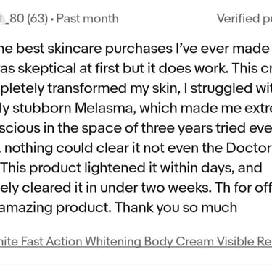This screenshot has width=272, height=265.
Task: Click the word Doctor in the review
Action: tap(249, 148)
